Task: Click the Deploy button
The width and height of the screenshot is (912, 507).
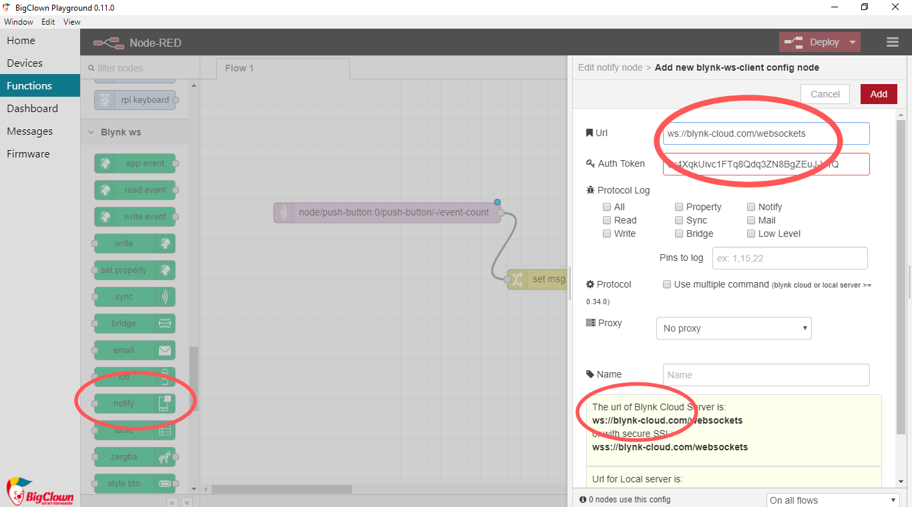Action: [x=813, y=42]
